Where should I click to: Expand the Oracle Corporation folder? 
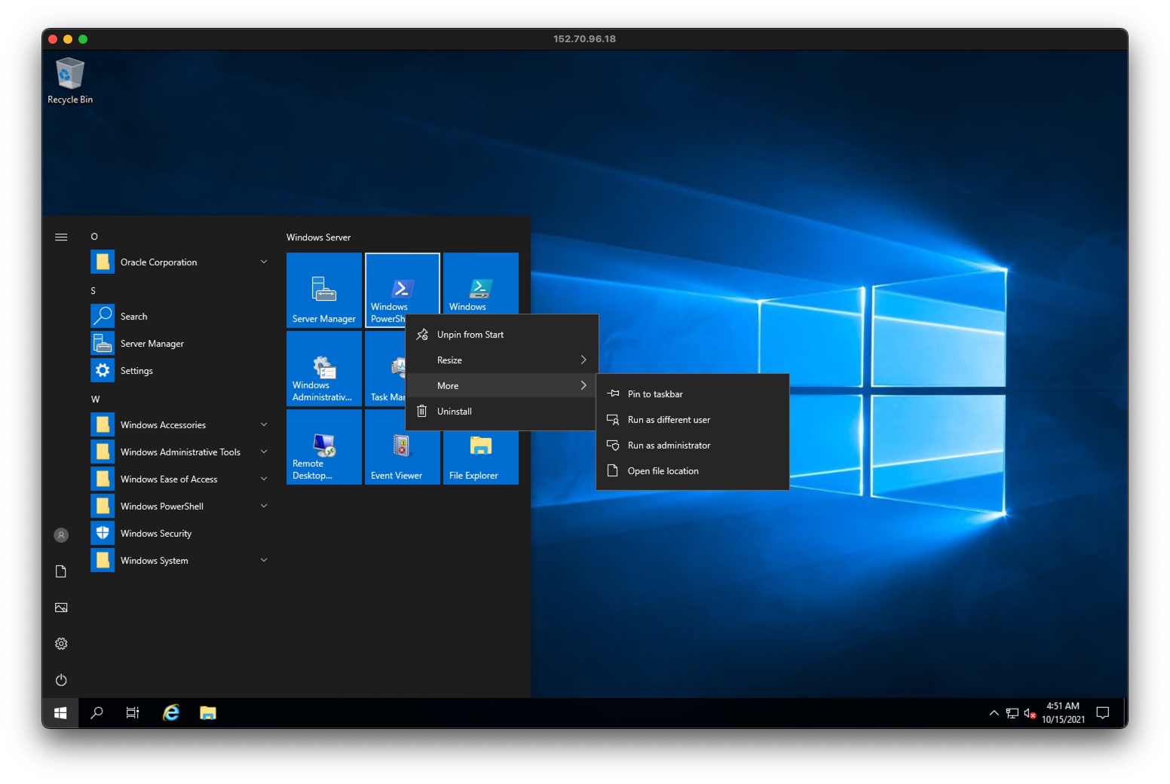click(x=264, y=262)
